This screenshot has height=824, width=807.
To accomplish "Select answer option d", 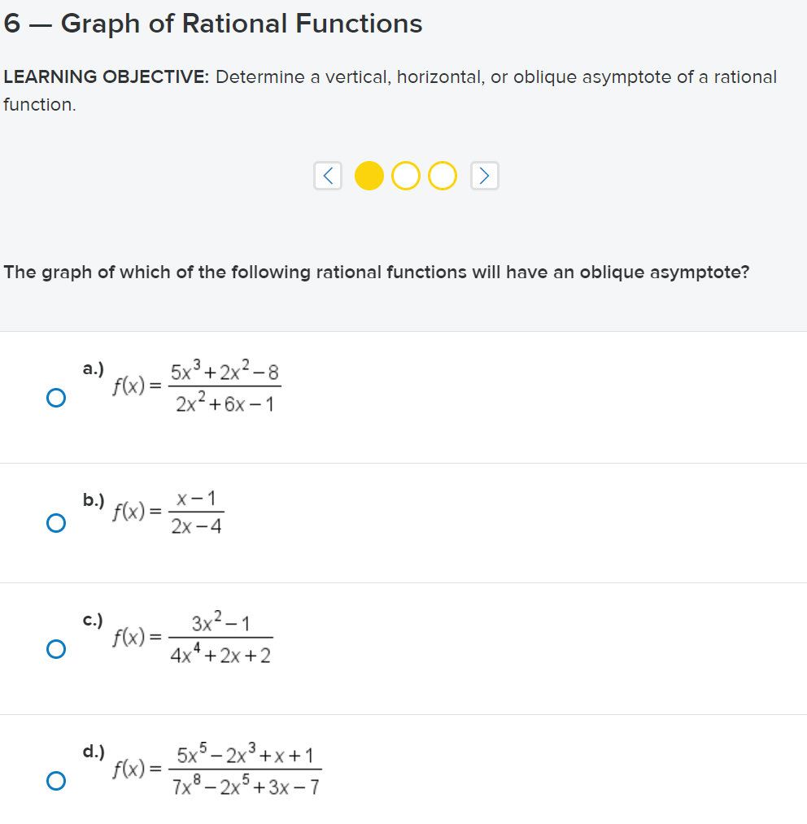I will [x=55, y=780].
